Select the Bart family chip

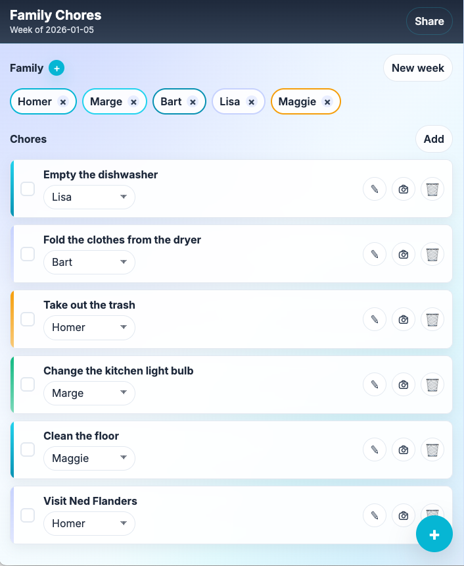point(171,102)
